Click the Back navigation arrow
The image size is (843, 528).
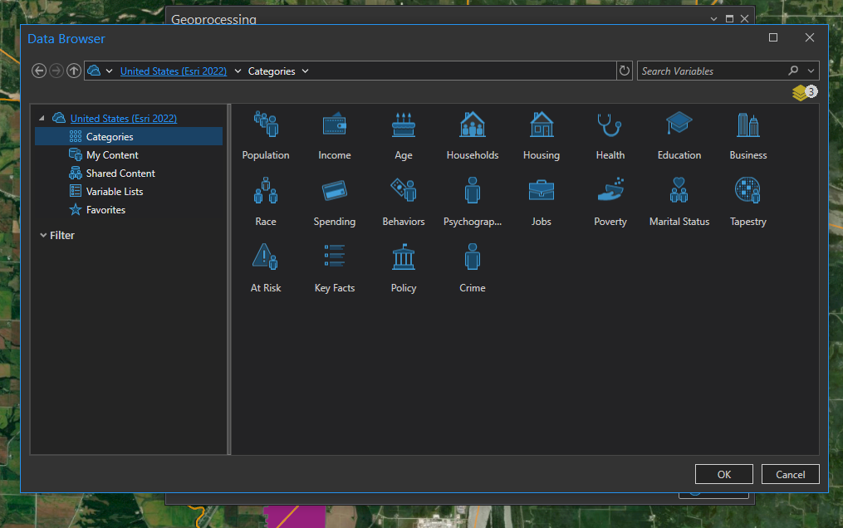tap(39, 71)
